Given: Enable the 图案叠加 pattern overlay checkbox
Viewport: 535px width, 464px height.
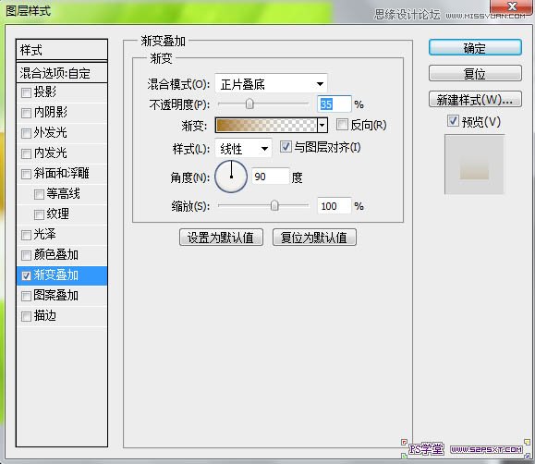Looking at the screenshot, I should (x=26, y=296).
